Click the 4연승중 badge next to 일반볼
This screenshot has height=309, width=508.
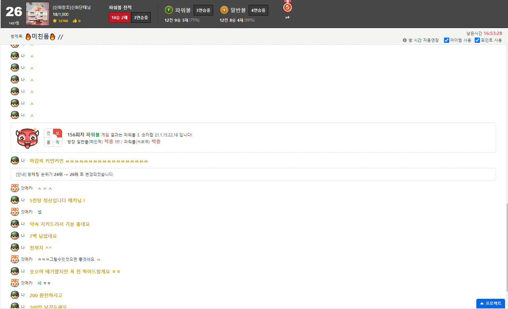coord(258,10)
